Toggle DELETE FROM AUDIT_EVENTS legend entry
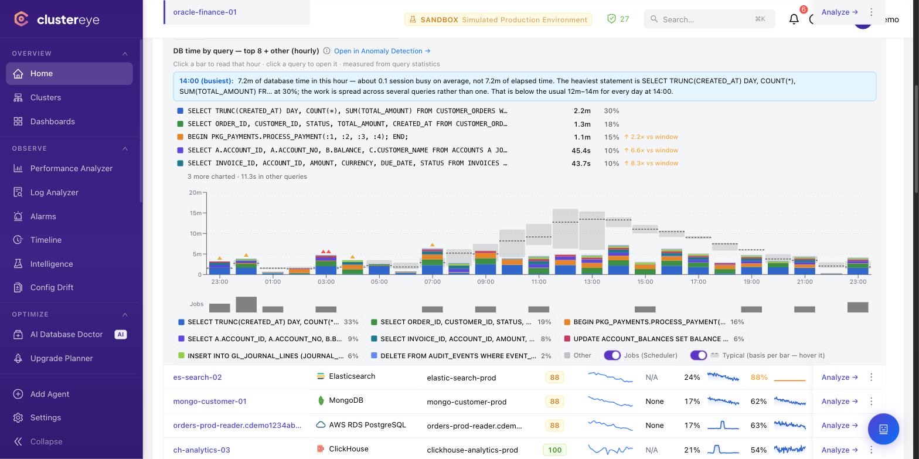Image resolution: width=919 pixels, height=459 pixels. 461,356
